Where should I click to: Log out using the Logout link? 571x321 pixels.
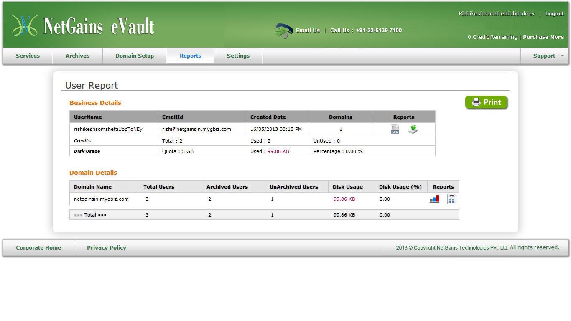point(554,14)
